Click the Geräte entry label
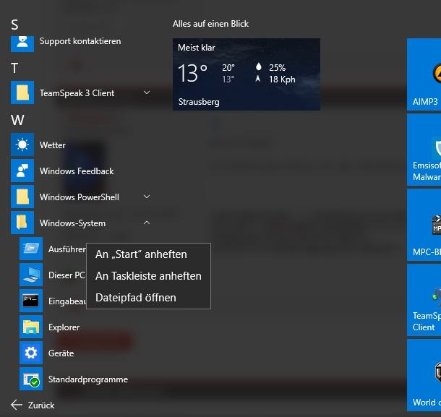The height and width of the screenshot is (417, 441). coord(61,353)
